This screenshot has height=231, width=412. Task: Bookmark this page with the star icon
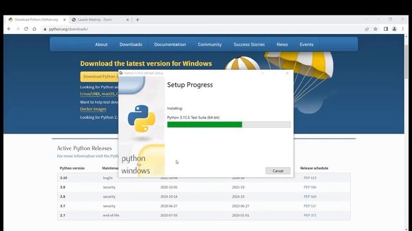[375, 29]
